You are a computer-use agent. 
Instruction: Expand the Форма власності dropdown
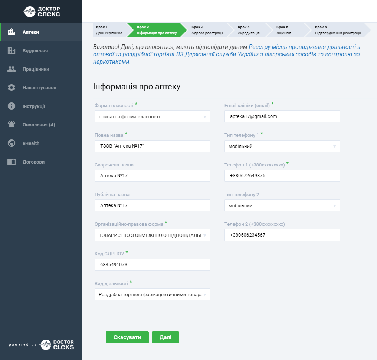[x=153, y=116]
